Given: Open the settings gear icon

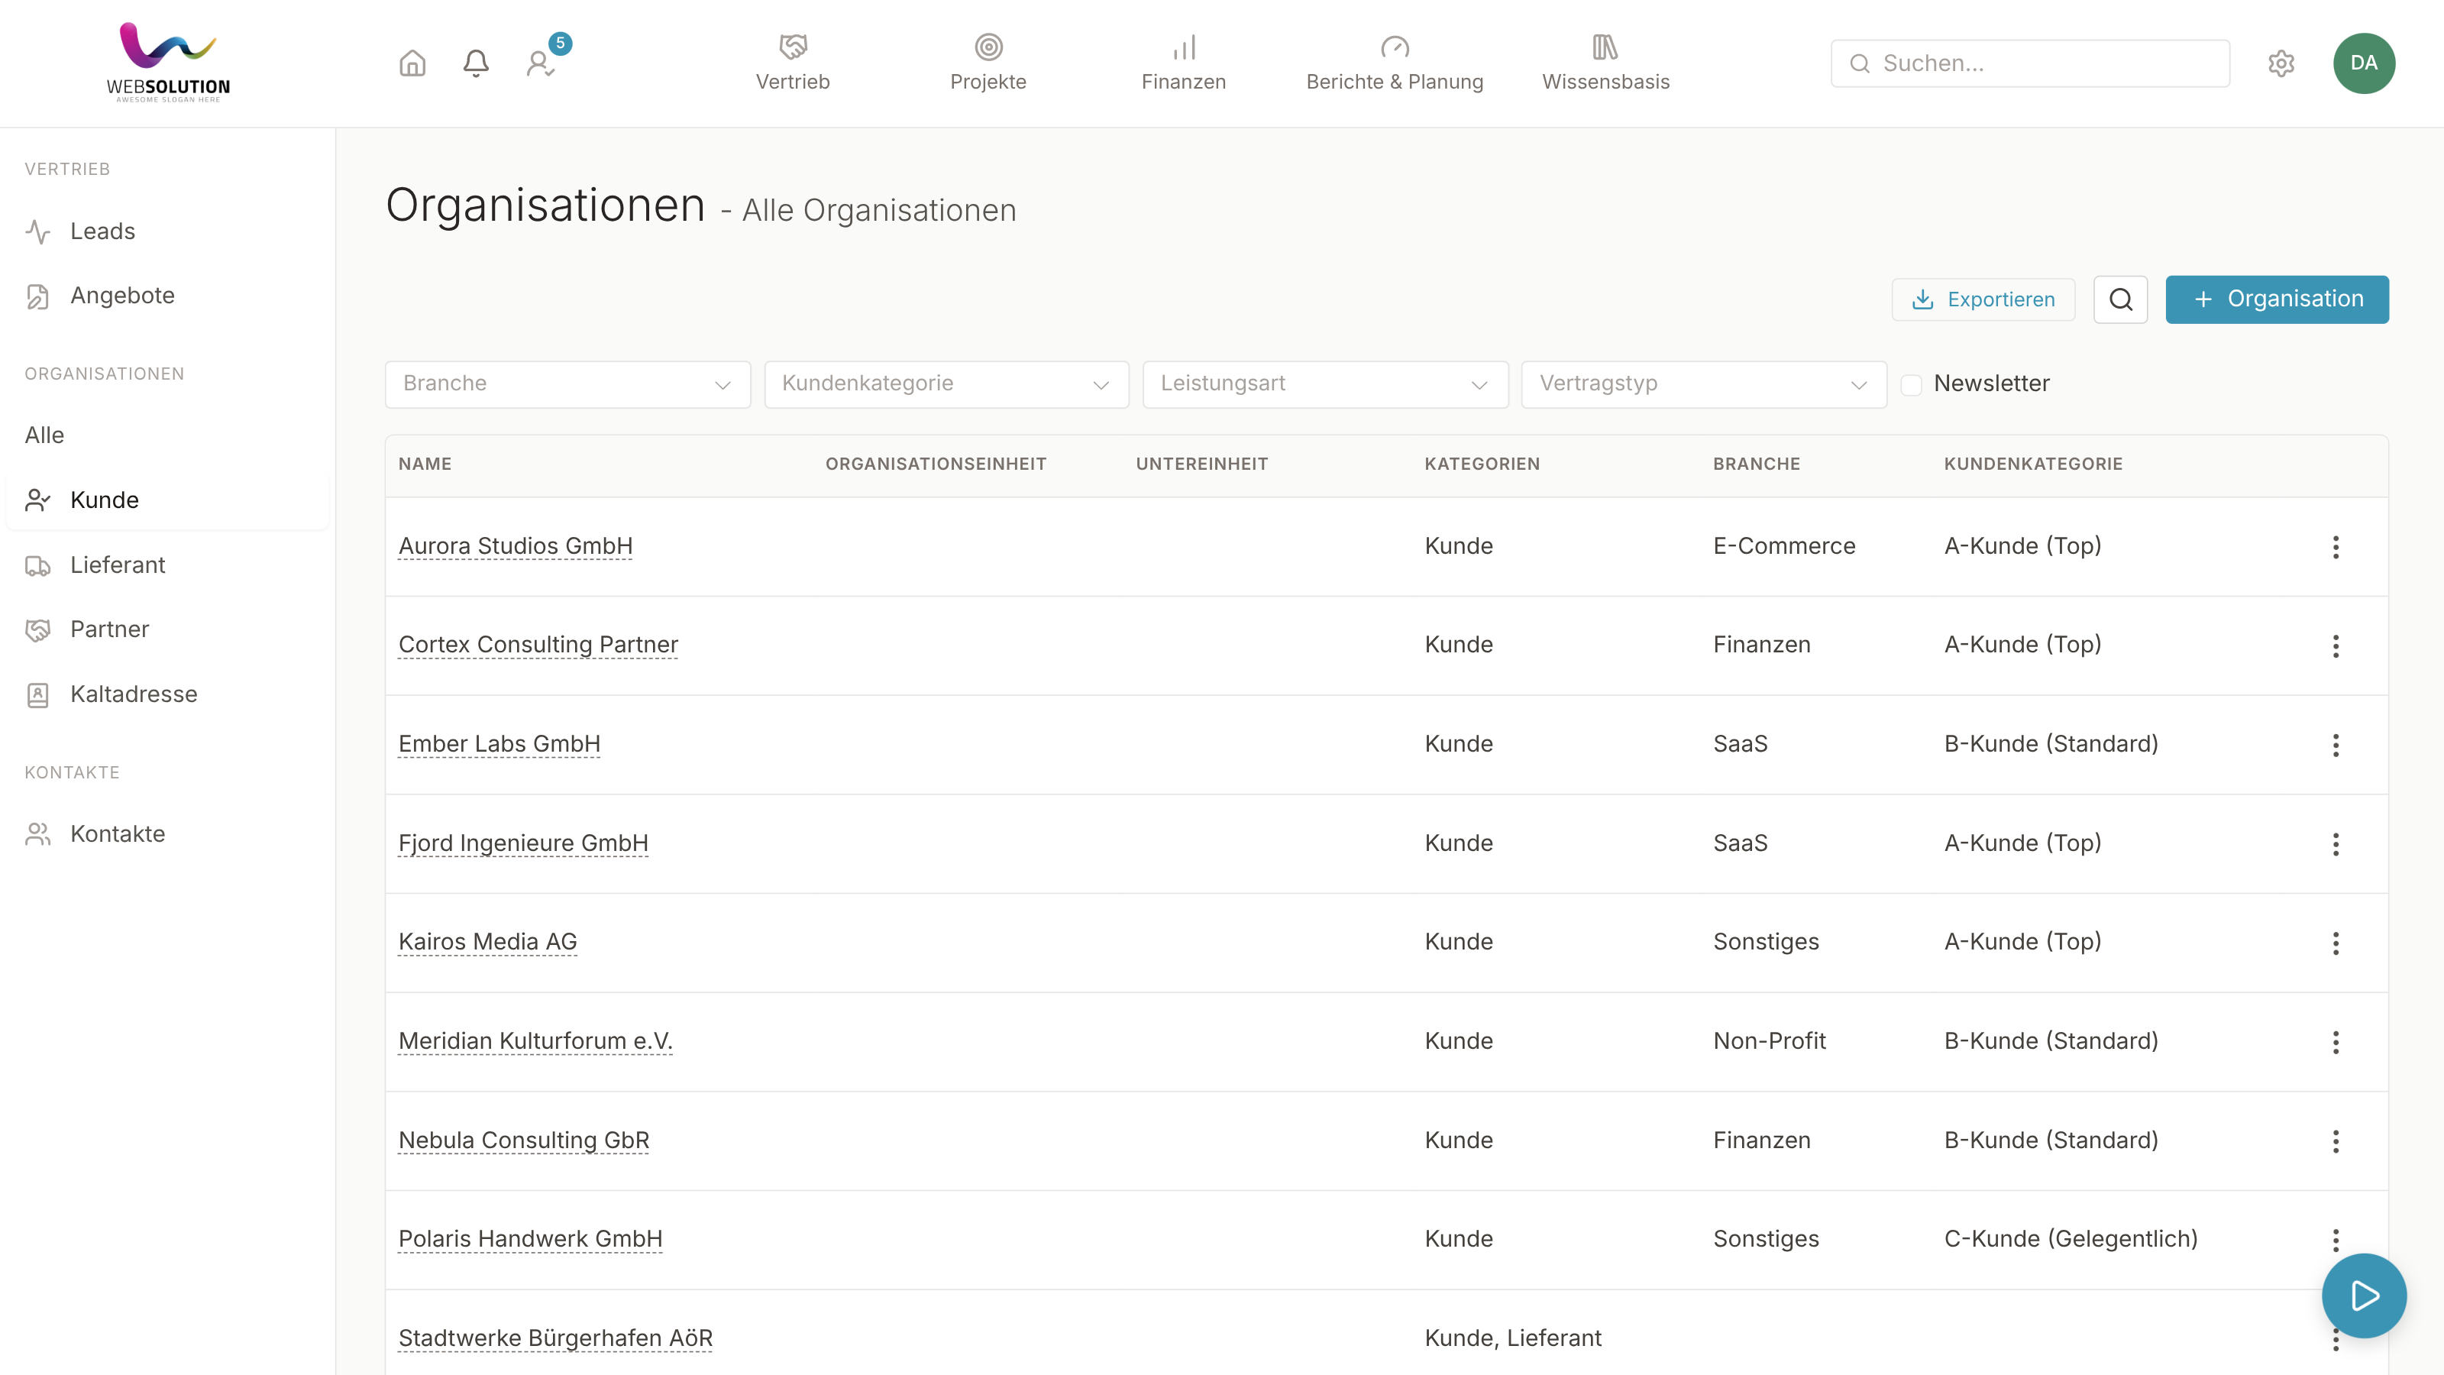Looking at the screenshot, I should point(2281,63).
